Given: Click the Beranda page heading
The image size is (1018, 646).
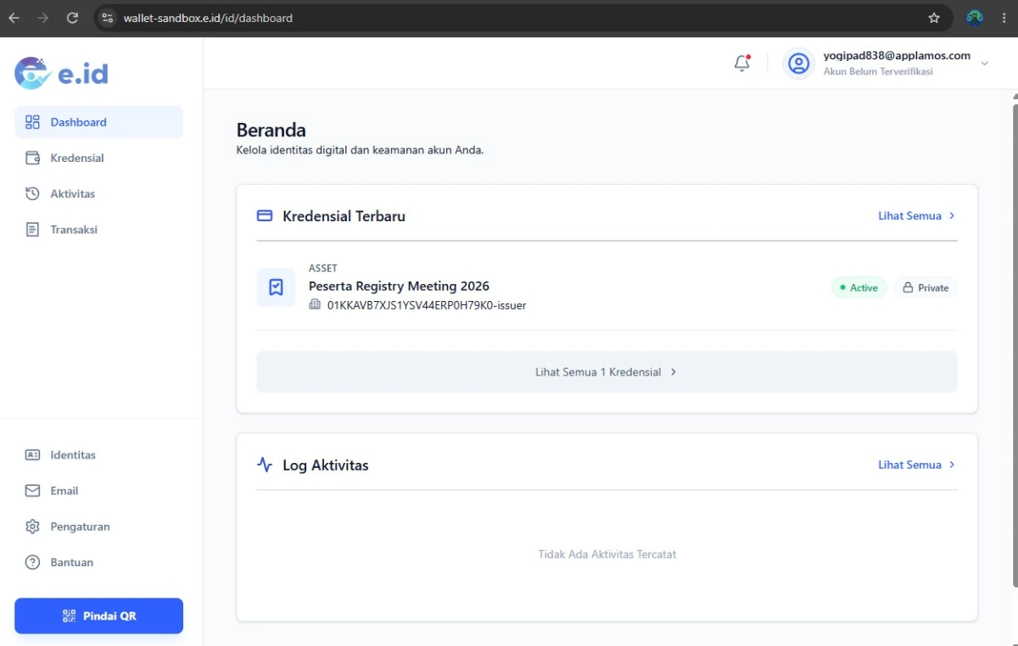Looking at the screenshot, I should [271, 131].
